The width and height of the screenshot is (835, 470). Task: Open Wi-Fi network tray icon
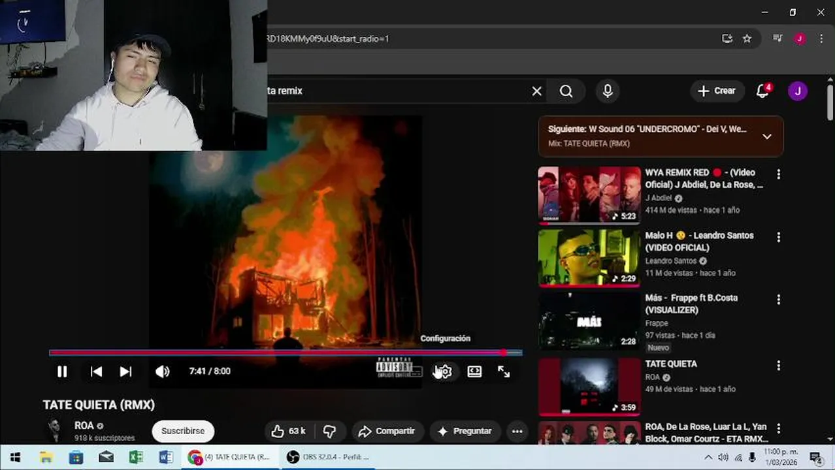pyautogui.click(x=738, y=457)
